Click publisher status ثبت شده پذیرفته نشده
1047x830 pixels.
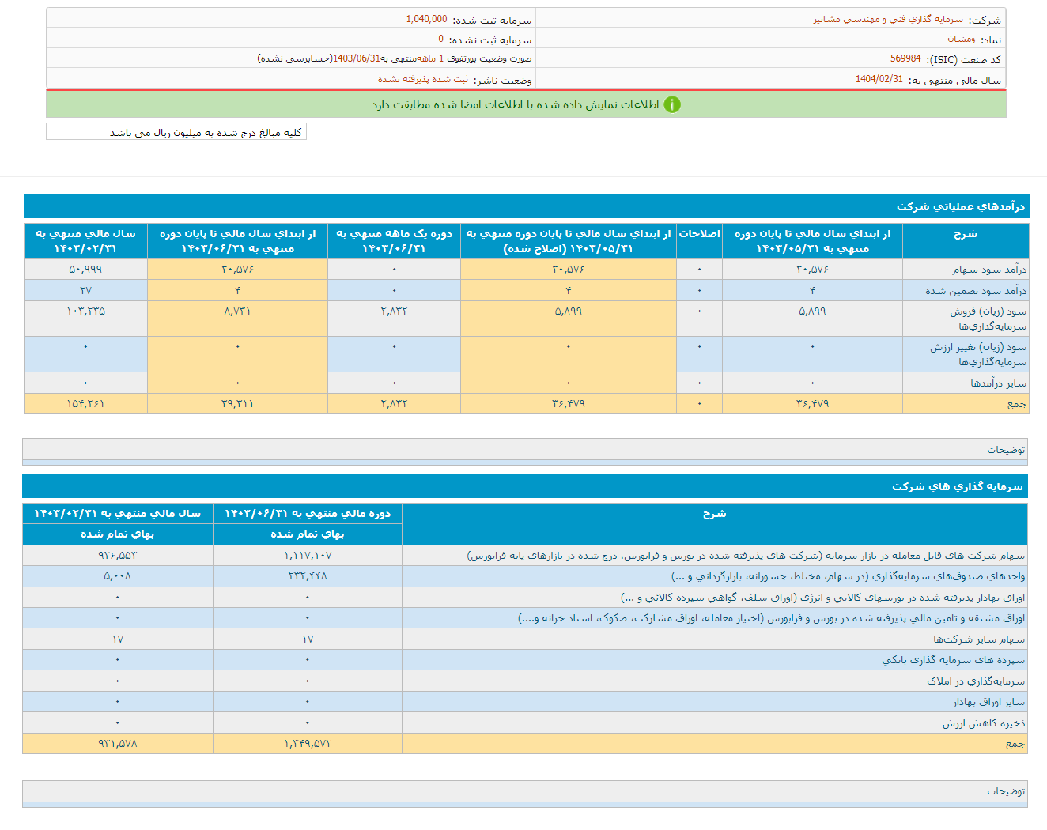(422, 79)
